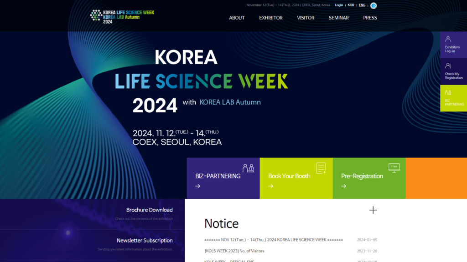Viewport: 467px width, 262px height.
Task: Click 'Check out the contents of the exhibition'
Action: (144, 219)
